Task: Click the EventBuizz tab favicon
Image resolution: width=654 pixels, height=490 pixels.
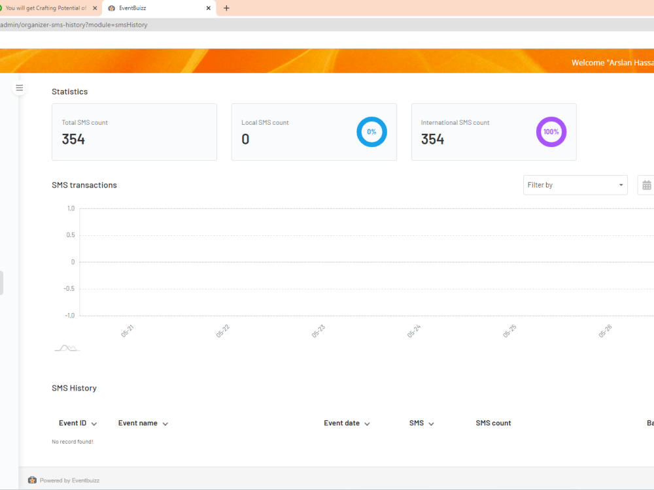Action: click(x=112, y=8)
